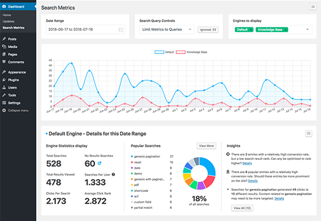This screenshot has height=221, width=321.
Task: Click the Total Results Viewed value 478
Action: [x=54, y=183]
